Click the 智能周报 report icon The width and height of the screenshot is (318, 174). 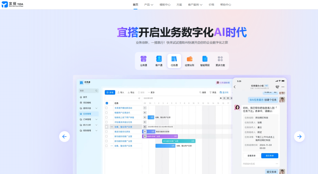tap(205, 59)
